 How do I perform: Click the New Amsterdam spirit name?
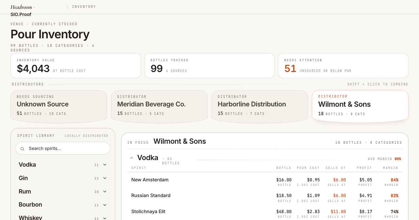pos(150,180)
